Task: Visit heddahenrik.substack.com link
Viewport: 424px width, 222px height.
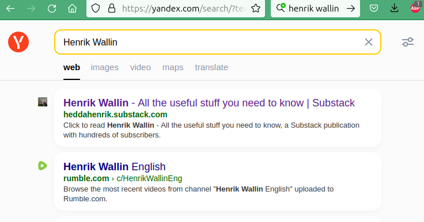Action: click(x=115, y=114)
